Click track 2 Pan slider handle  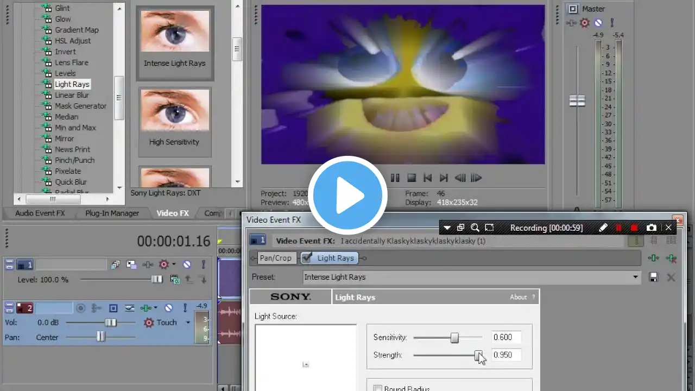coord(100,337)
